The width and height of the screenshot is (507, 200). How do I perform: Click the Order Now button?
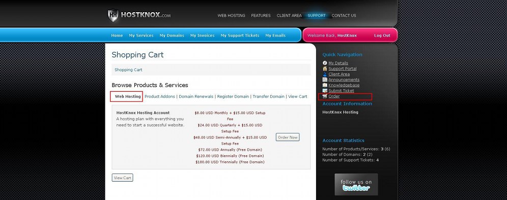[288, 137]
